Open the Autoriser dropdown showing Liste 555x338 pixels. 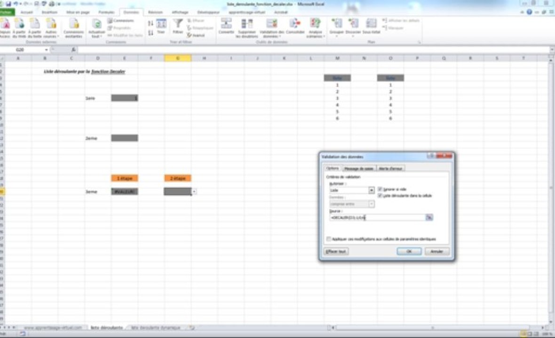371,191
